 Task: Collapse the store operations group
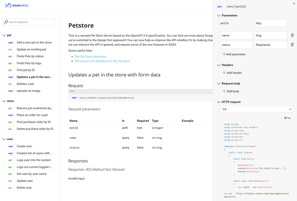point(4,101)
